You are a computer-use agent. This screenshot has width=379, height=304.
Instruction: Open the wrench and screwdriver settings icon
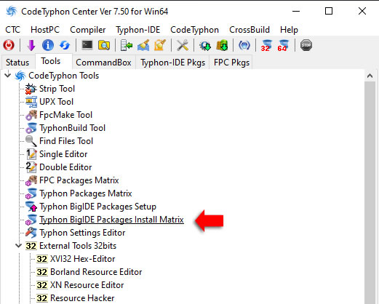coord(183,45)
